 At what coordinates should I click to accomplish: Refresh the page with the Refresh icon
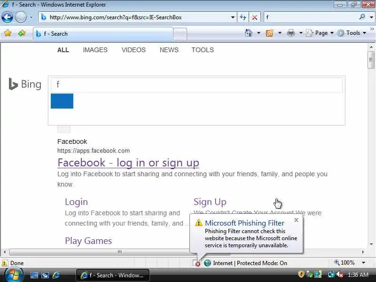[x=243, y=17]
